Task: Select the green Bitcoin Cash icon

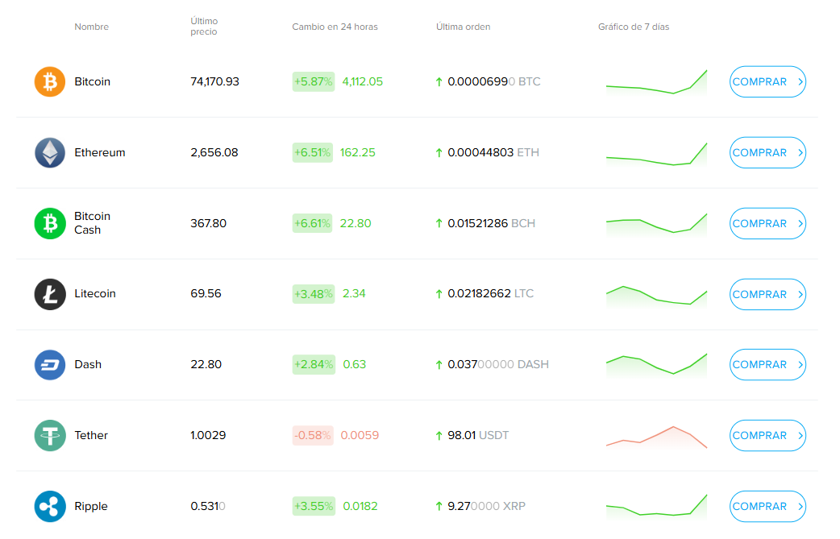Action: click(x=50, y=223)
